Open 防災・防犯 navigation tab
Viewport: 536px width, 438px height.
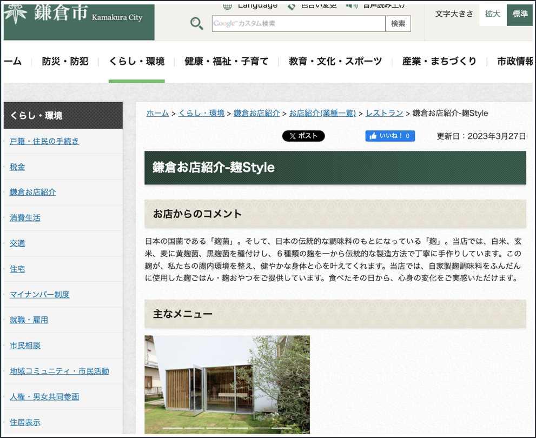click(x=65, y=61)
